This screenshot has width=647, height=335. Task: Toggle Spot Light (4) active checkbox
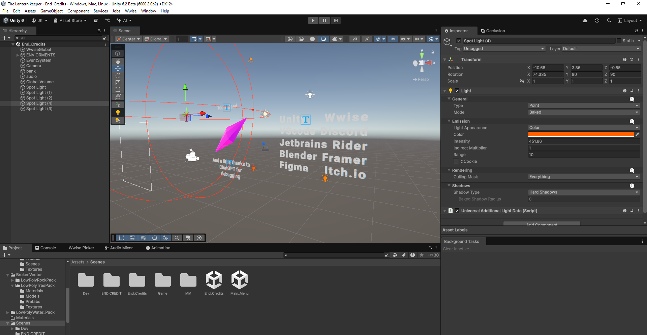459,41
